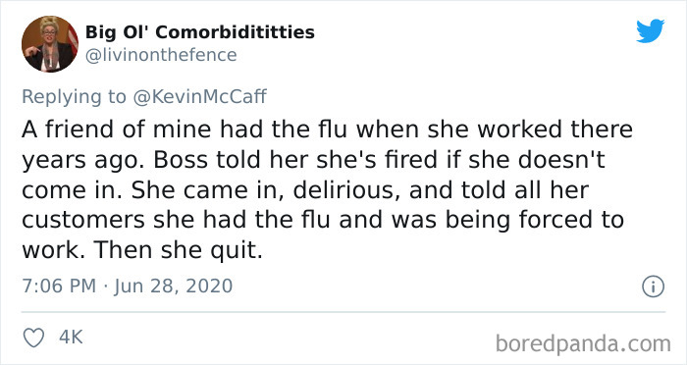Select the word "delirious" in the tweet
Image resolution: width=687 pixels, height=365 pixels.
coord(346,189)
